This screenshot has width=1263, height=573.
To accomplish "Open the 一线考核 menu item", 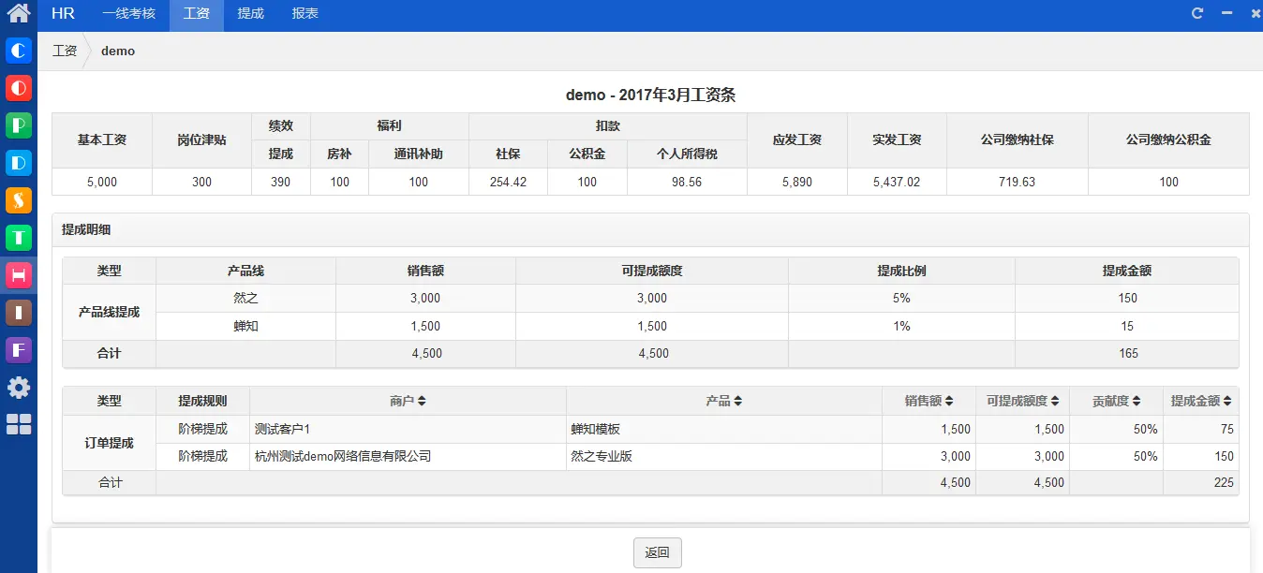I will [128, 14].
